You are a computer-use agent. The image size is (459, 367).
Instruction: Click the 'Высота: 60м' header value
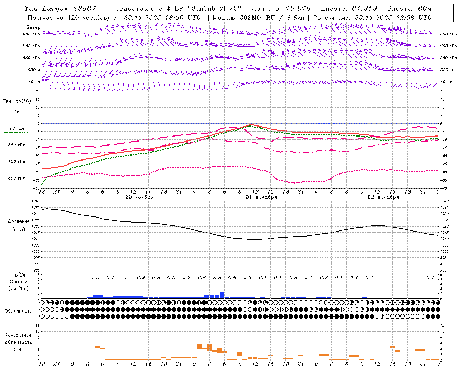point(409,9)
